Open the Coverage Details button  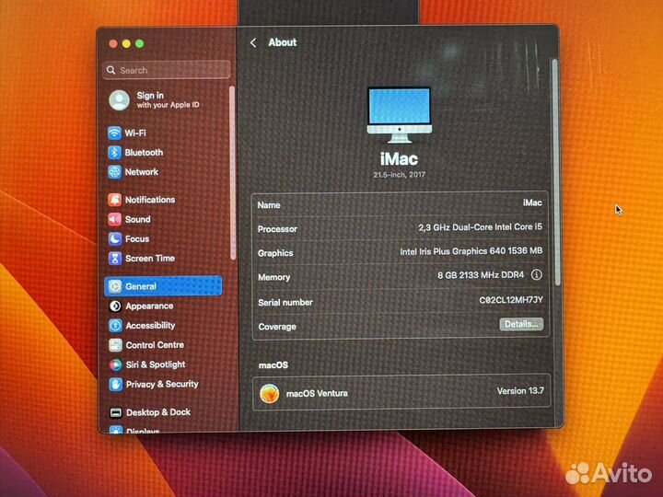tap(521, 324)
